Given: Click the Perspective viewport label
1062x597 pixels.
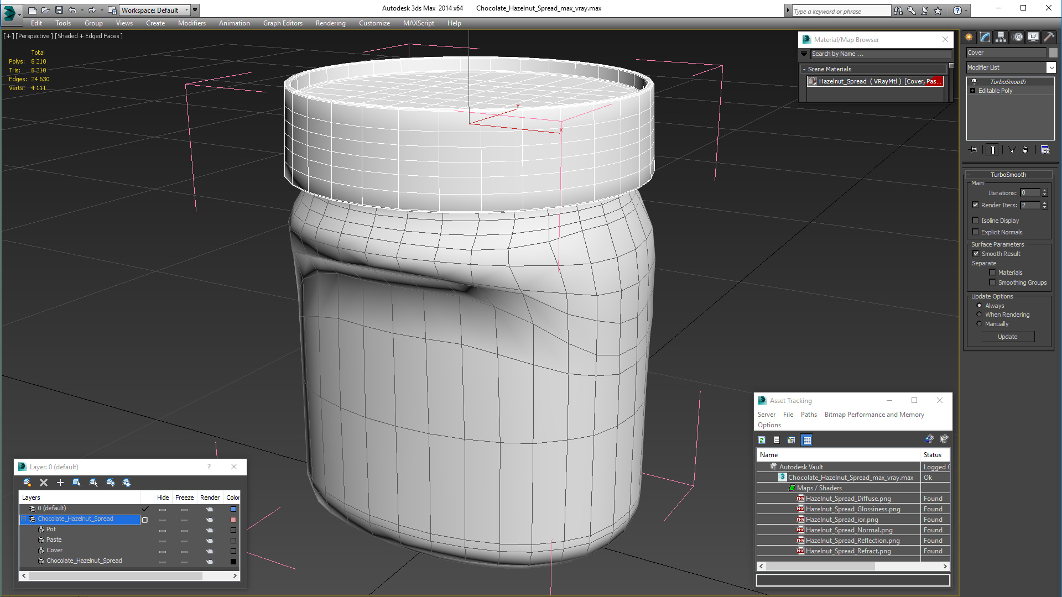Looking at the screenshot, I should tap(34, 36).
